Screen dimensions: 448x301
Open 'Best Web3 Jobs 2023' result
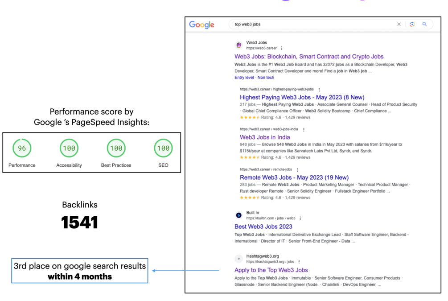coord(263,227)
